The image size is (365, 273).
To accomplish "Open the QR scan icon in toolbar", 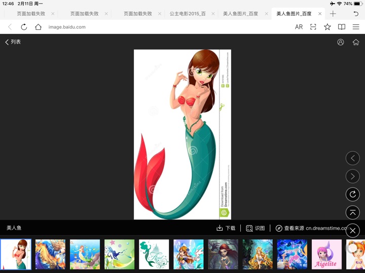I will tap(313, 27).
